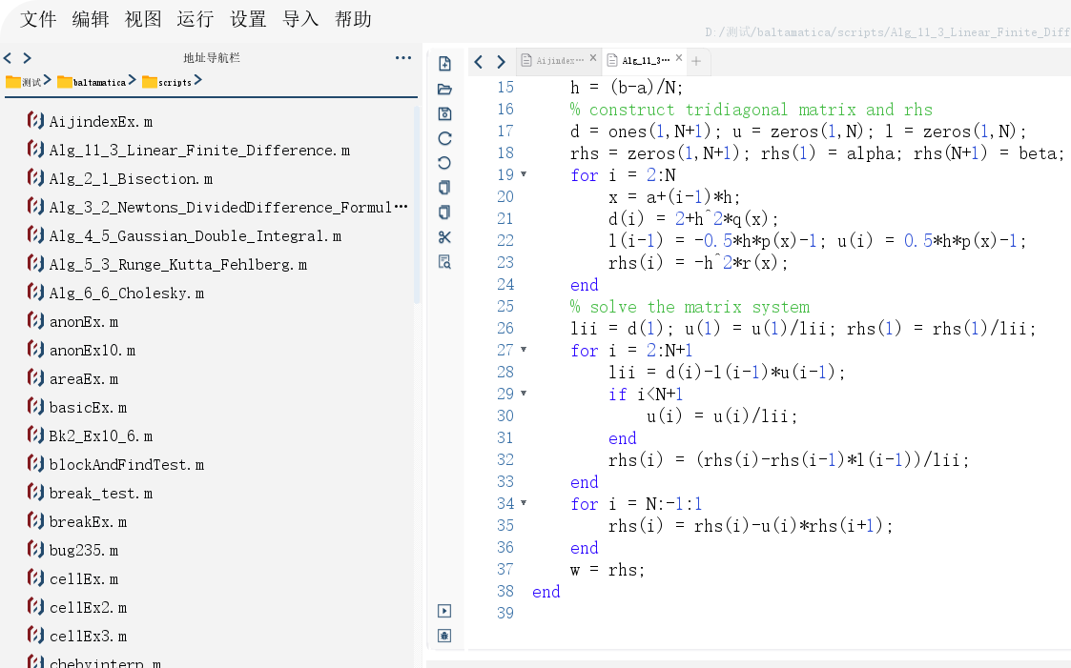The height and width of the screenshot is (668, 1071).
Task: Open the 导入 menu
Action: click(300, 19)
